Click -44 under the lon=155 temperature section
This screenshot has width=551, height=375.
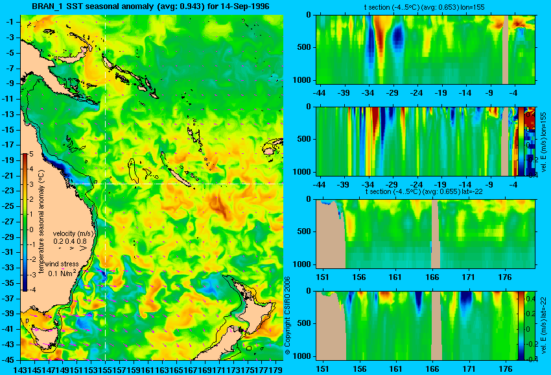[319, 93]
